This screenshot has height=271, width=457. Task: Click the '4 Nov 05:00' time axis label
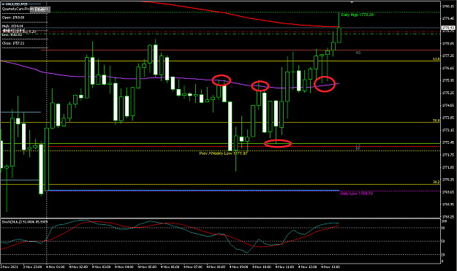coord(146,267)
